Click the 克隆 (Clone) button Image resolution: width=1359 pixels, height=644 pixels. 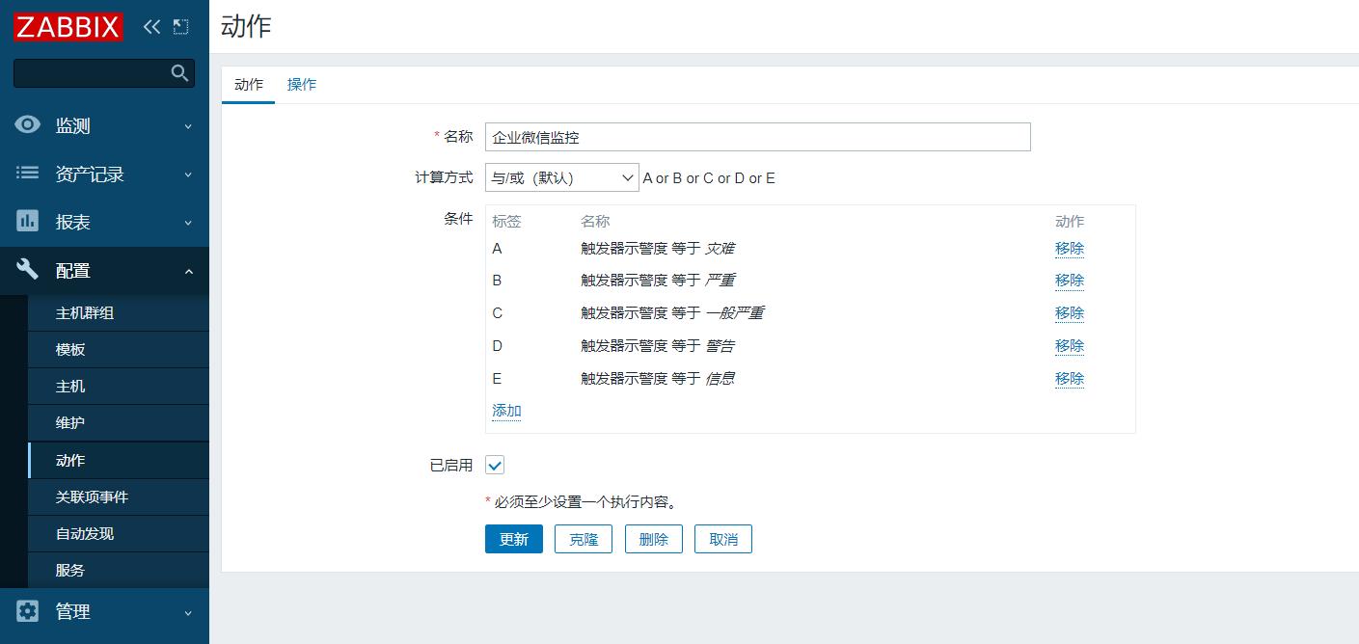[583, 539]
